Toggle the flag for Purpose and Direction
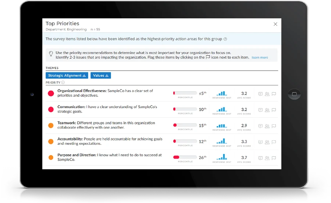 [274, 158]
